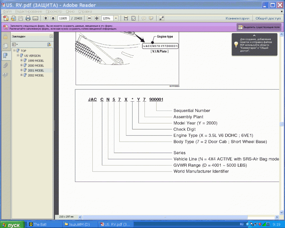Click the email envelope toolbar icon

tap(35, 18)
